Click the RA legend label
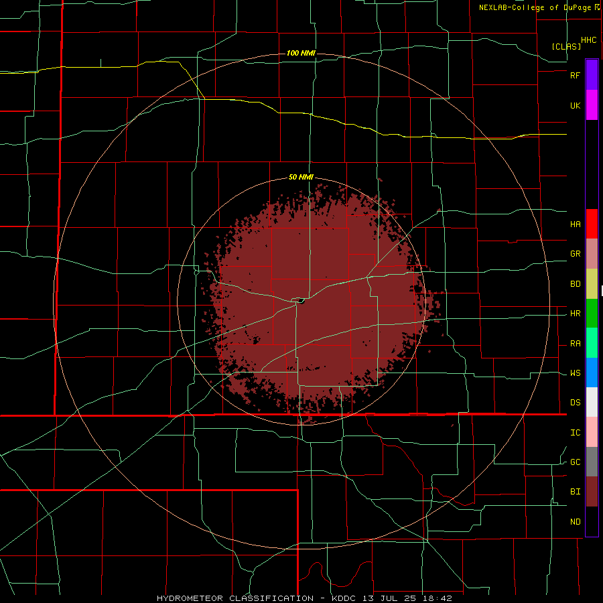 coord(575,344)
